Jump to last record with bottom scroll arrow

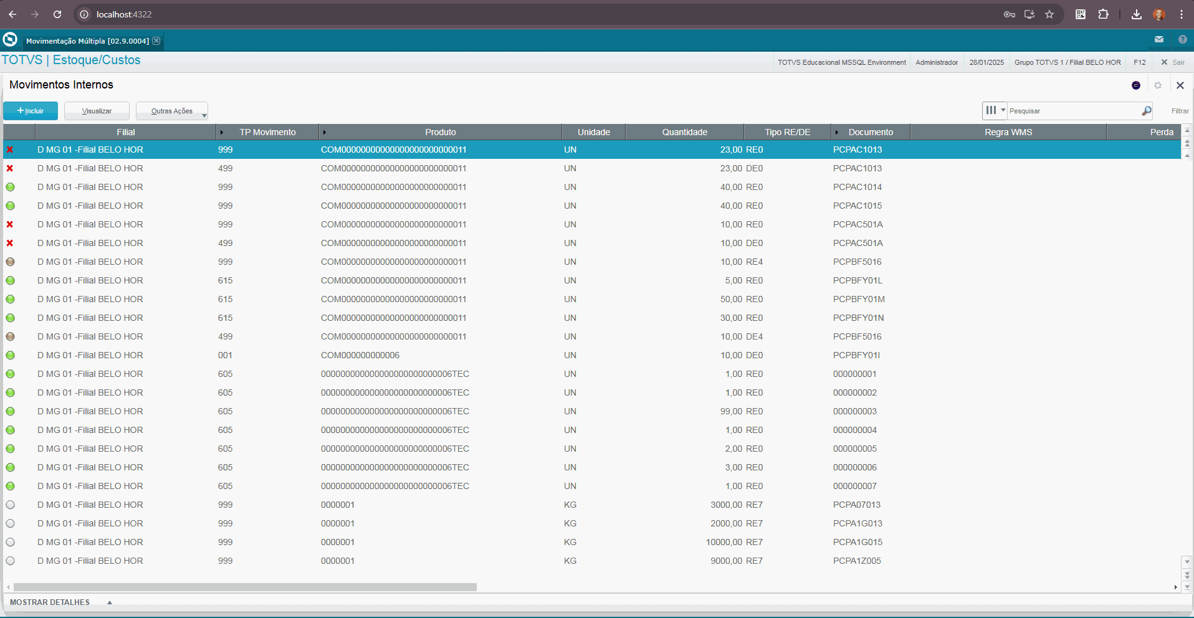(1187, 587)
